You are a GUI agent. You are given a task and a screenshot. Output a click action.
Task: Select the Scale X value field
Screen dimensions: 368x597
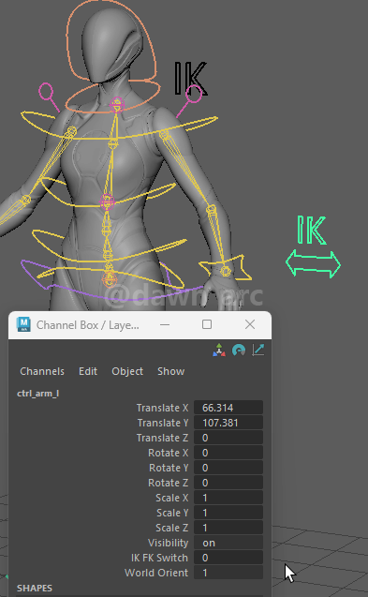coord(228,498)
